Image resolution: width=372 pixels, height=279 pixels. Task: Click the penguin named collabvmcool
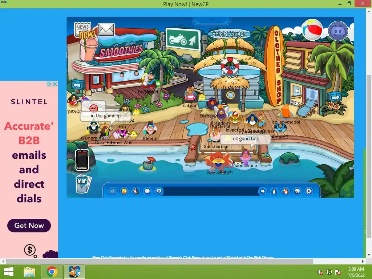point(286,112)
